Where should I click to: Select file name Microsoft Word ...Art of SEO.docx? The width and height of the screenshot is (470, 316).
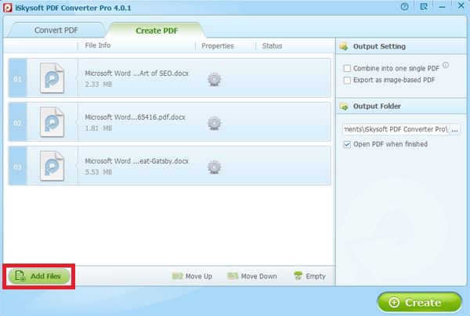[x=136, y=74]
